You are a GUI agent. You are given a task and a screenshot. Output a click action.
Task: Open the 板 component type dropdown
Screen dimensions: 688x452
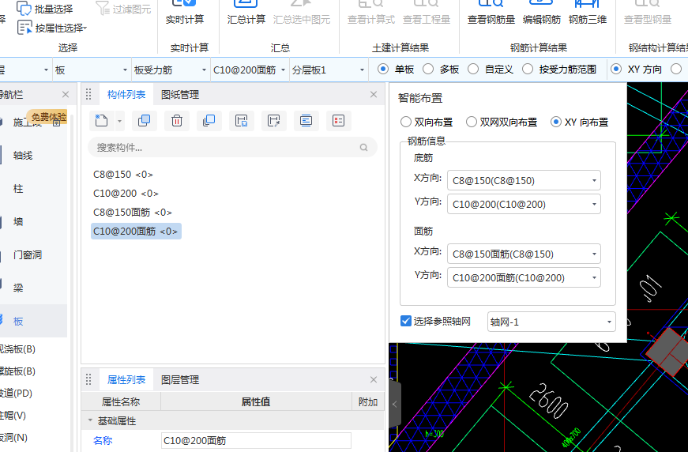(92, 70)
